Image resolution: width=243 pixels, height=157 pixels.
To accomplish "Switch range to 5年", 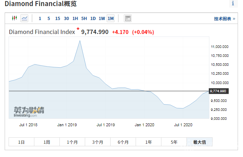I will pyautogui.click(x=174, y=142).
